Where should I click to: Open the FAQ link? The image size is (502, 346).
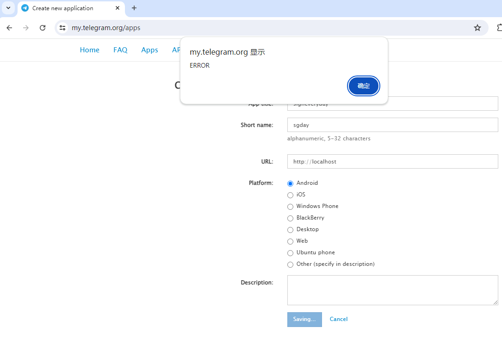pyautogui.click(x=120, y=50)
